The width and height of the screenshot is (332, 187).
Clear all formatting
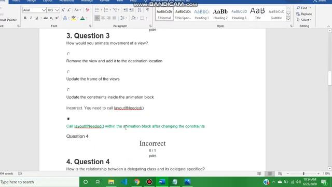[87, 10]
